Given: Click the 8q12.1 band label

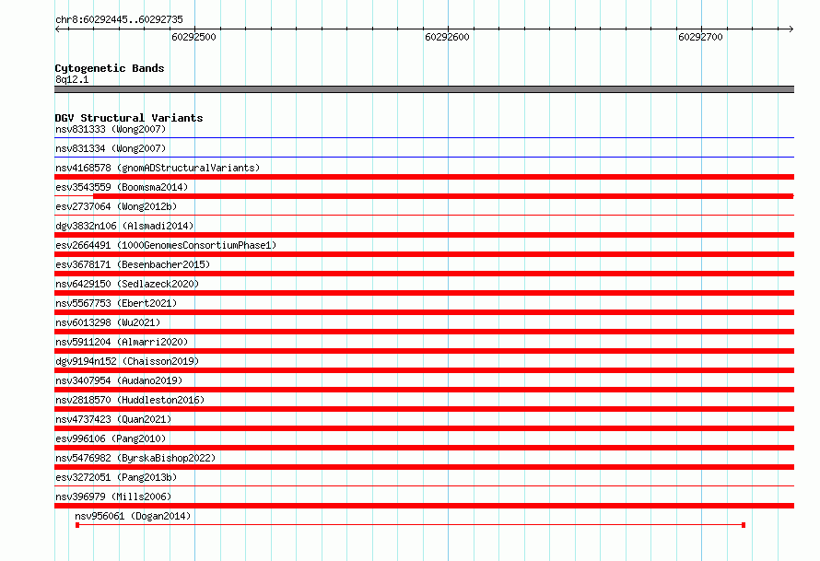Looking at the screenshot, I should (72, 79).
